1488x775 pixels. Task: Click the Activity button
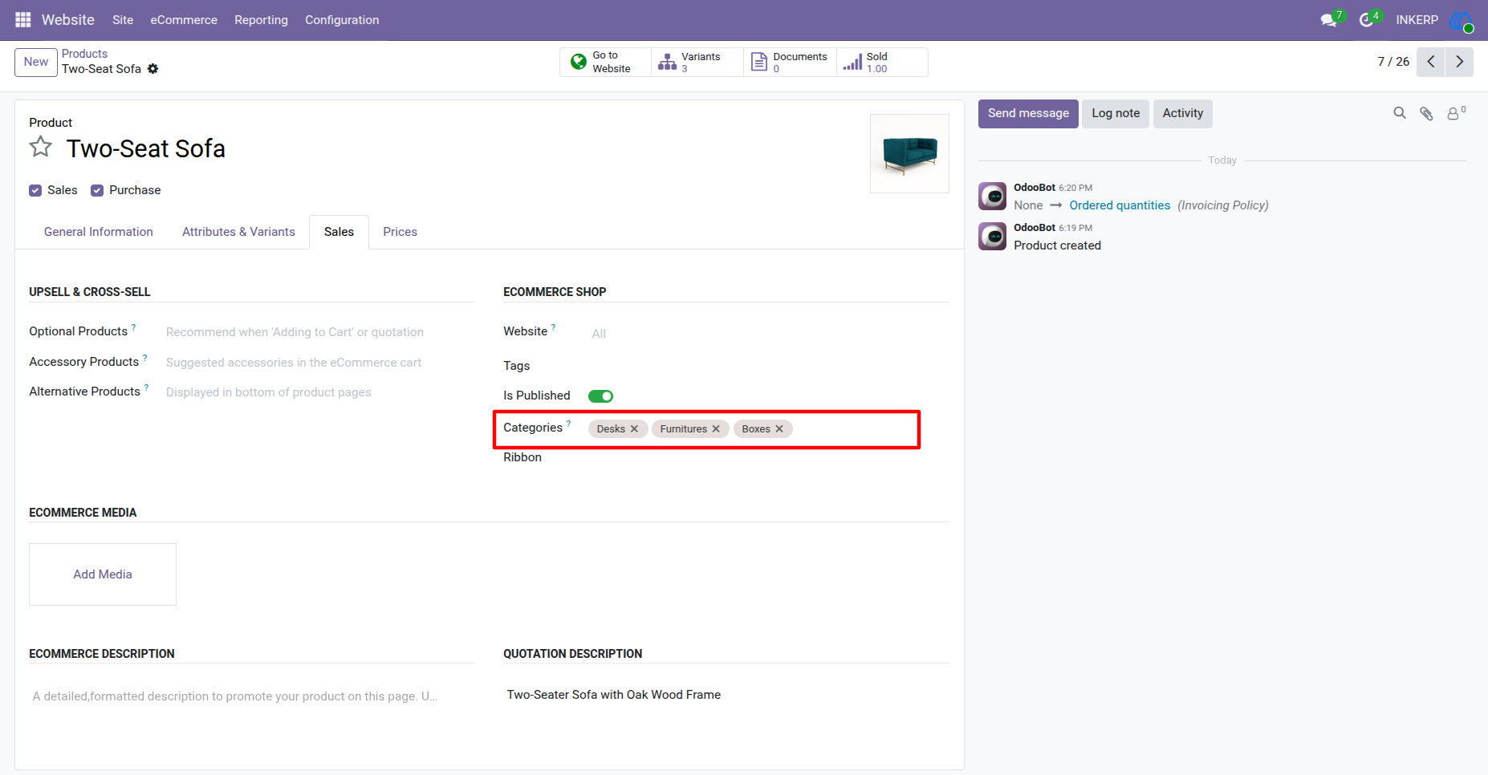[x=1183, y=113]
